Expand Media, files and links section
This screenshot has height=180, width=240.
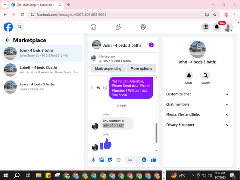click(197, 115)
